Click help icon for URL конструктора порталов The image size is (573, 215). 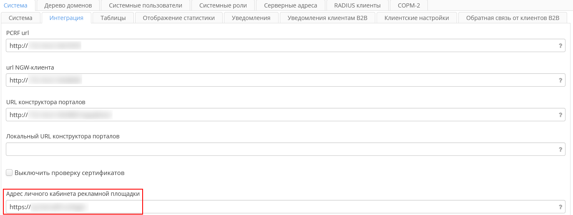point(560,115)
